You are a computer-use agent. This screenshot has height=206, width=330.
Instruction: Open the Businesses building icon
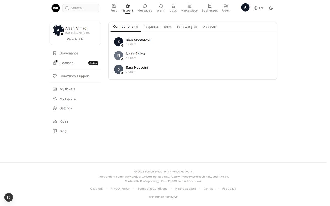[x=210, y=6]
